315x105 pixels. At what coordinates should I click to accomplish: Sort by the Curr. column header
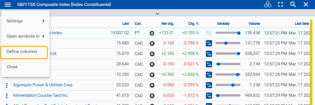click(138, 24)
